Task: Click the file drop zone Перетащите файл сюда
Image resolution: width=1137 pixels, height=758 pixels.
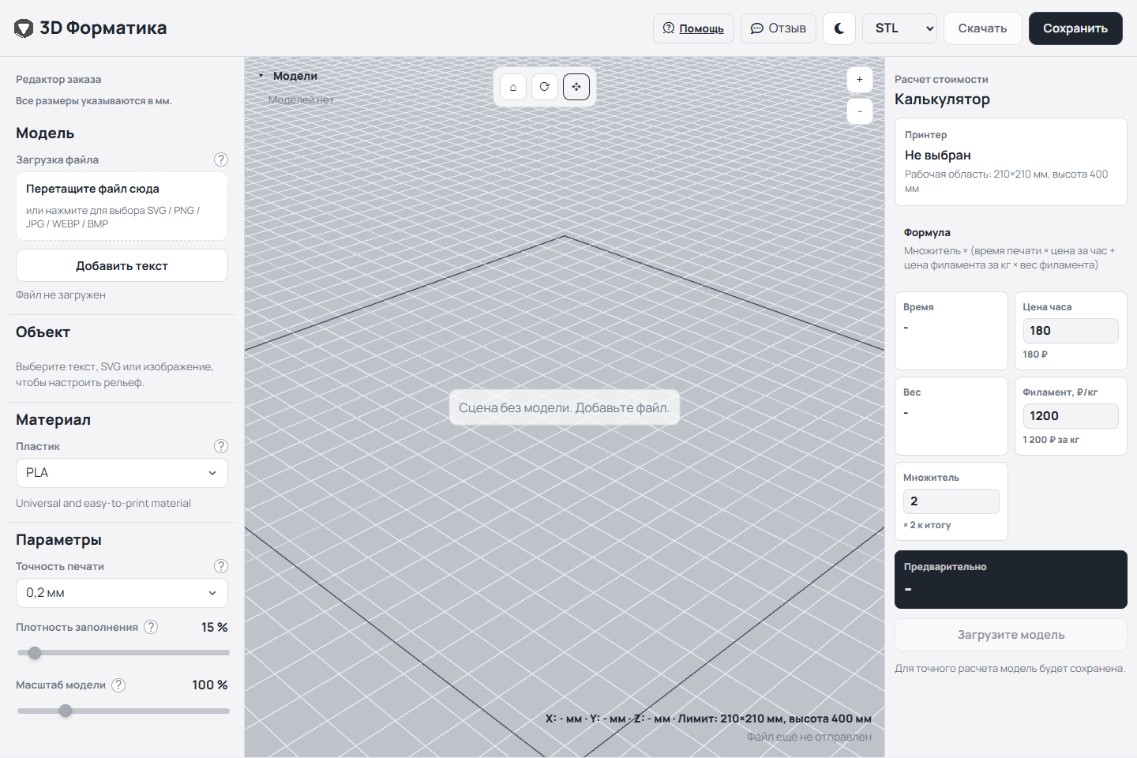Action: [x=122, y=206]
